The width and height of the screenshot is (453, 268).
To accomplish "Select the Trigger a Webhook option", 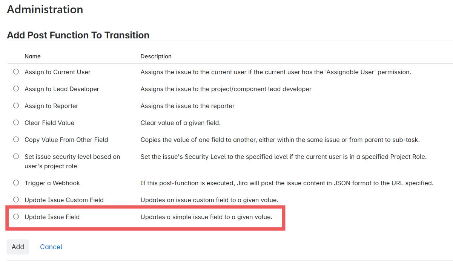I will click(16, 183).
